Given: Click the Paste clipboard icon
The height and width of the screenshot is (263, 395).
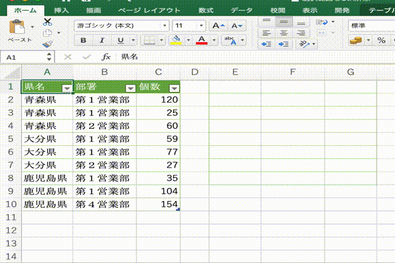Looking at the screenshot, I should pyautogui.click(x=19, y=29).
